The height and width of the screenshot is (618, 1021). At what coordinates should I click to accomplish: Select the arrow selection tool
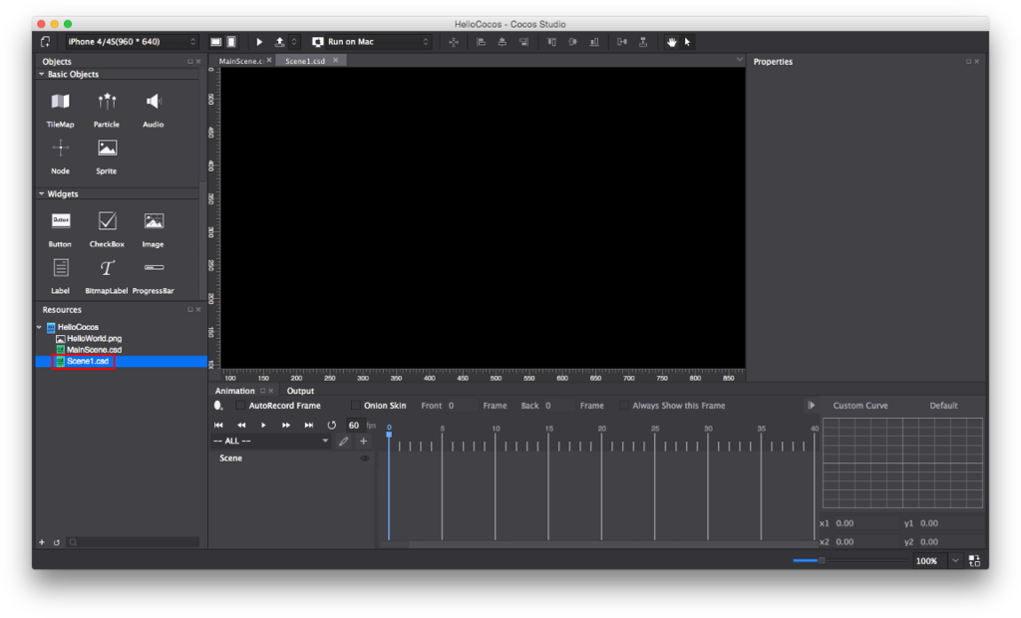click(x=688, y=42)
